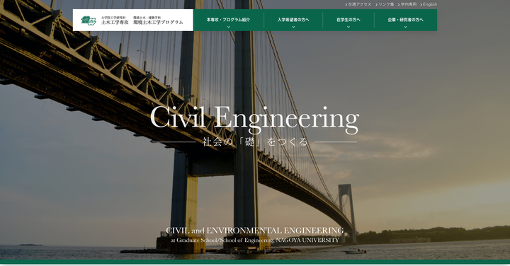
Task: Click the 土木工学専攻 site title text
Action: [115, 23]
